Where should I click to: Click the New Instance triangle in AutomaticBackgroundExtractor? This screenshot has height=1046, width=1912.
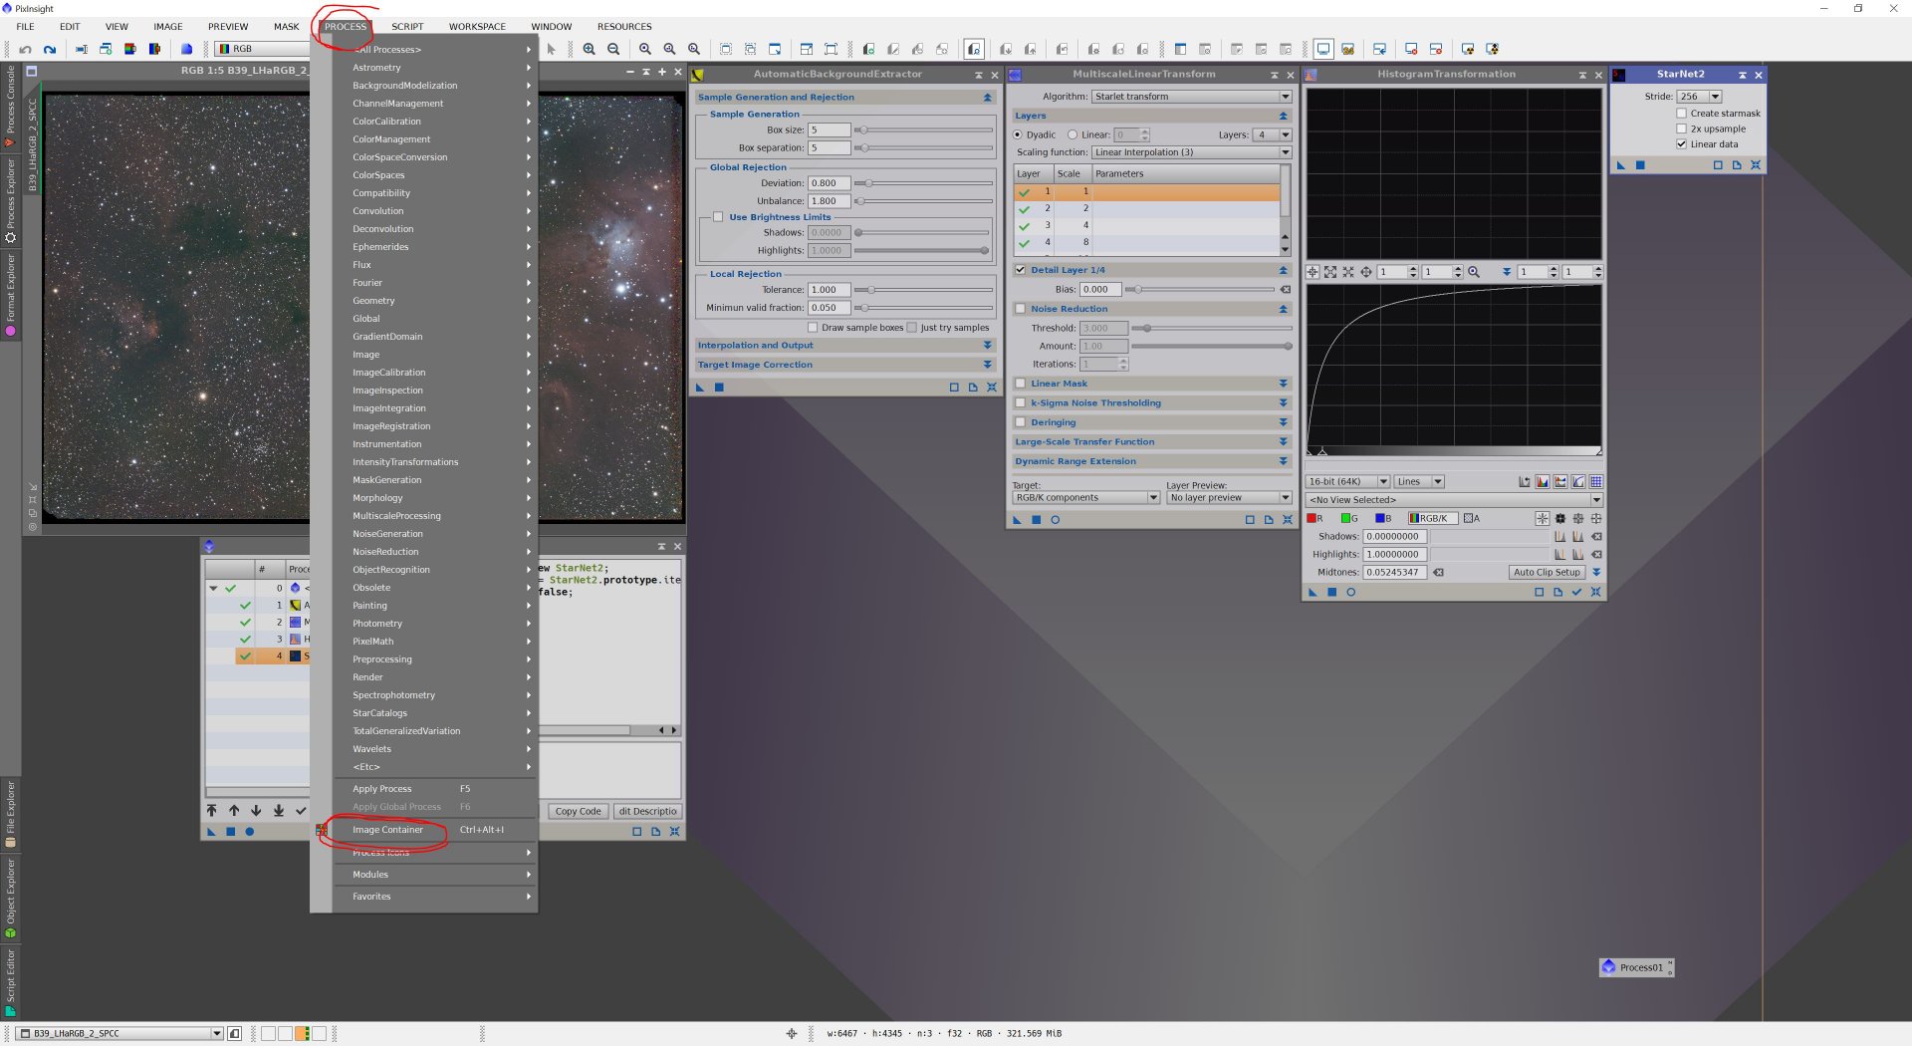(700, 388)
